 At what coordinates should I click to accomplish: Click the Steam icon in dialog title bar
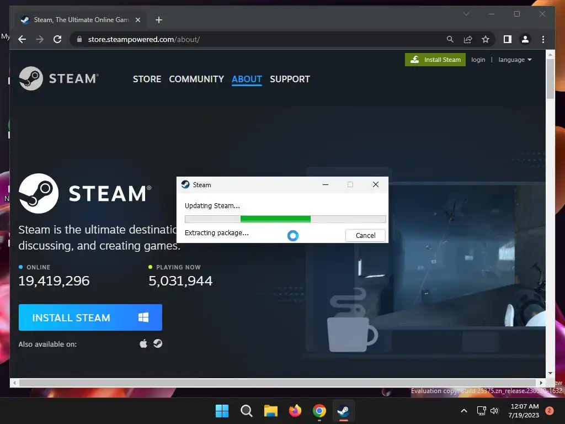(x=185, y=184)
